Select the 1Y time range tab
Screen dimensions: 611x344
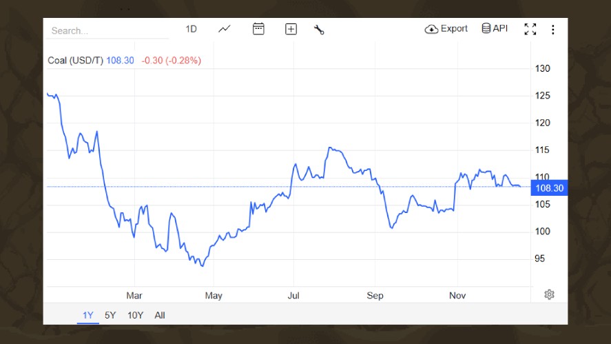coord(87,315)
